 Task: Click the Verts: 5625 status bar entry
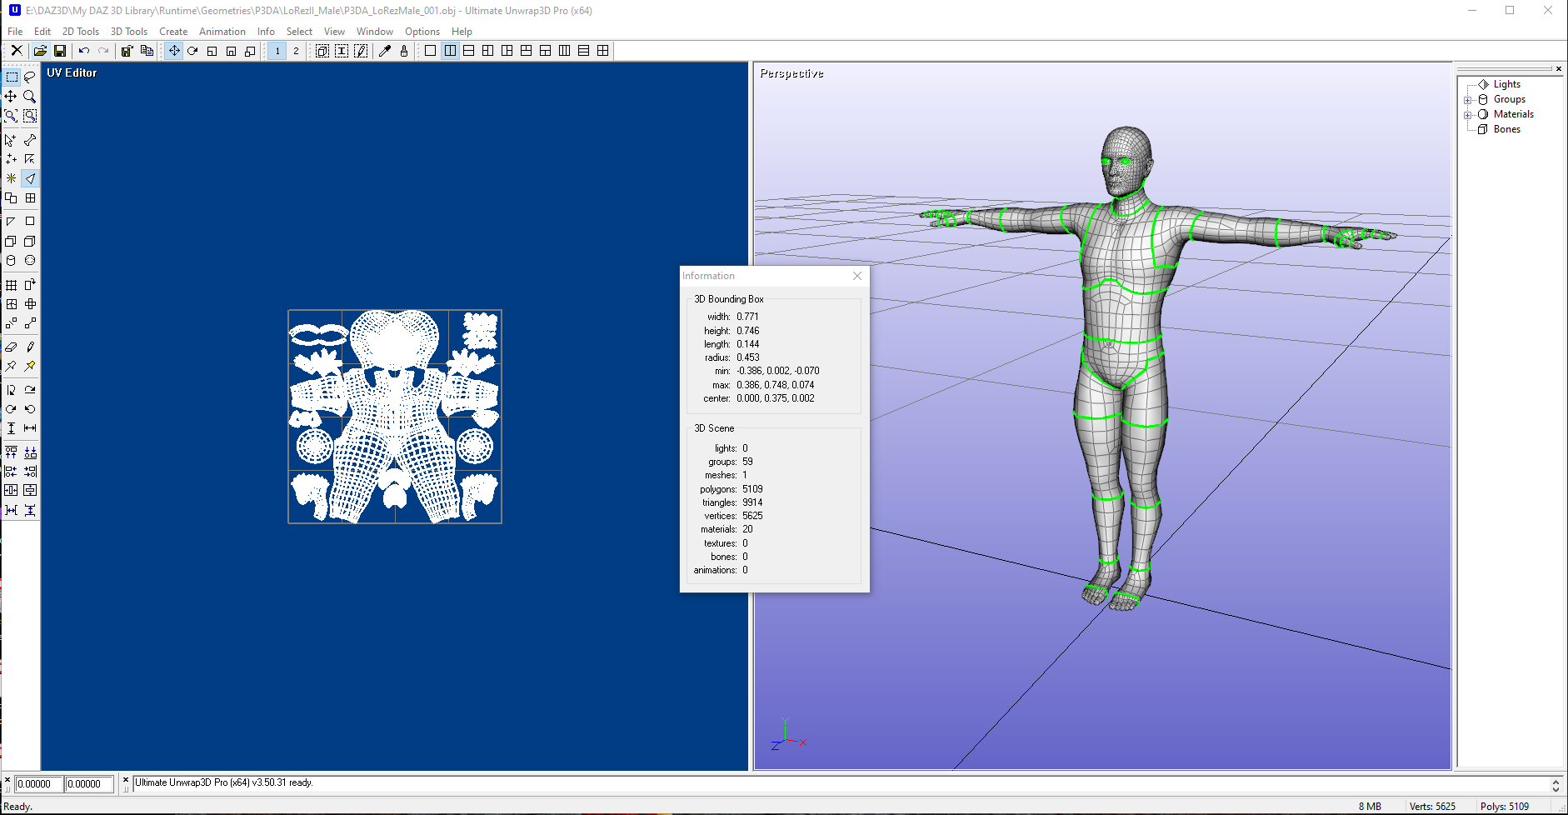[x=1432, y=807]
